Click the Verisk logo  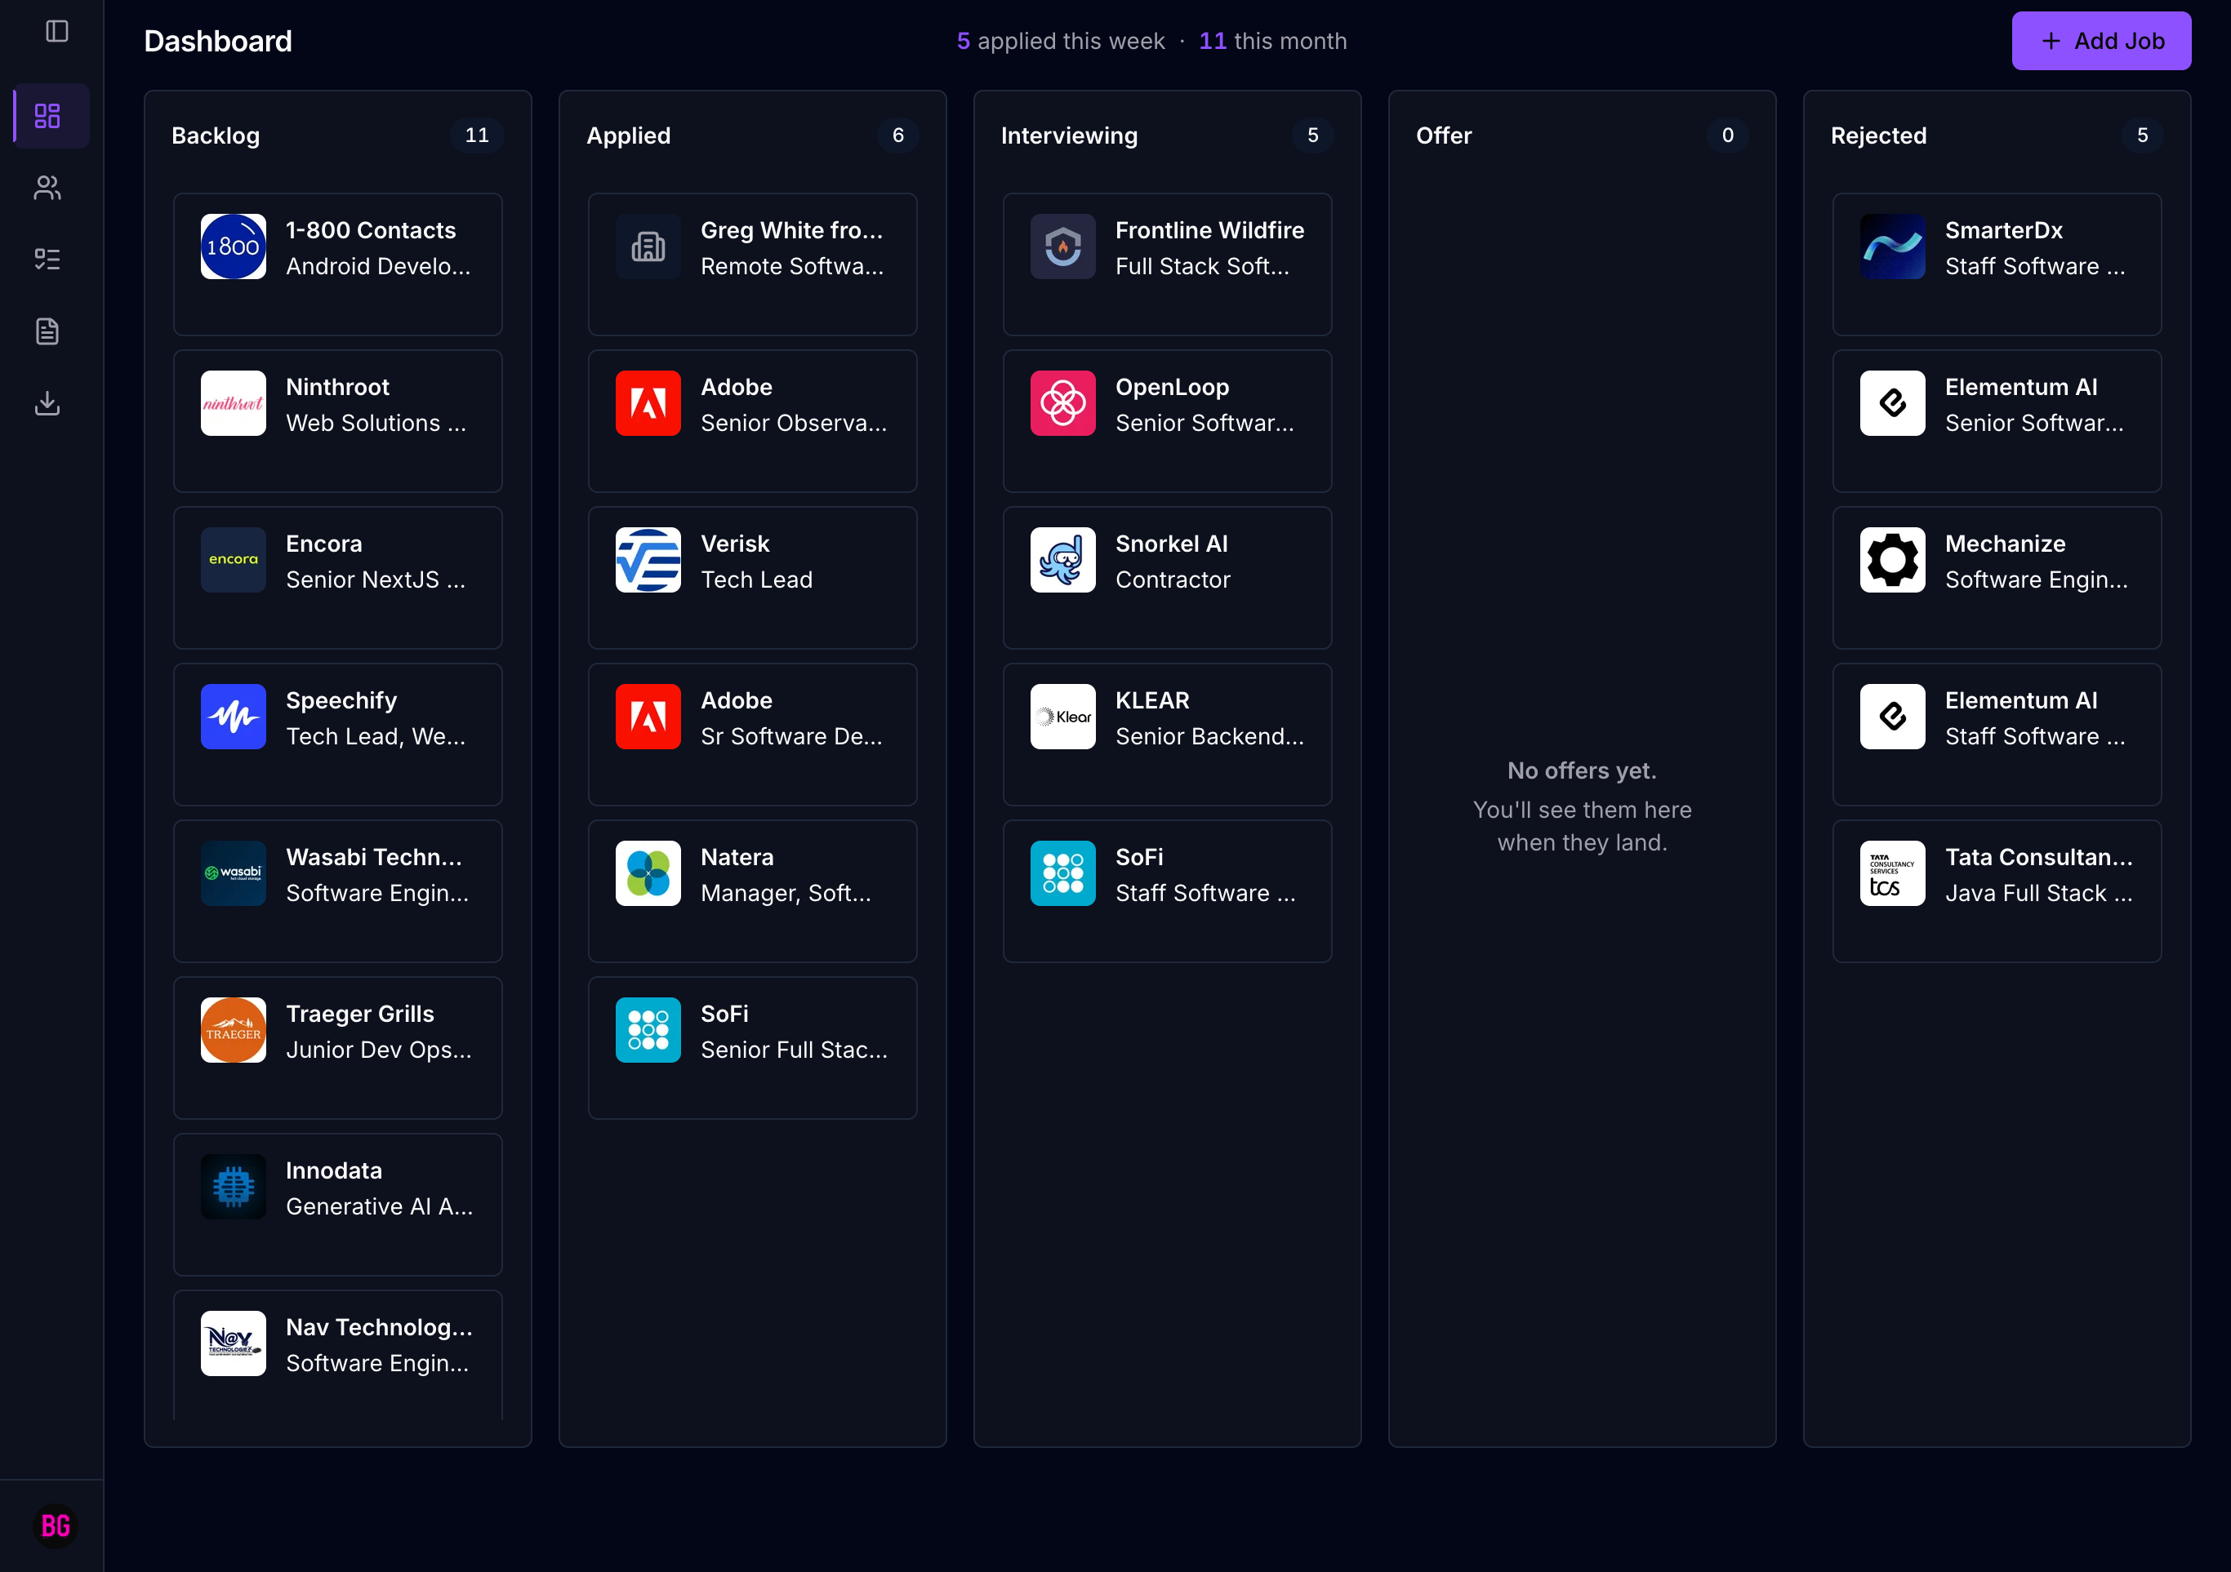(648, 559)
